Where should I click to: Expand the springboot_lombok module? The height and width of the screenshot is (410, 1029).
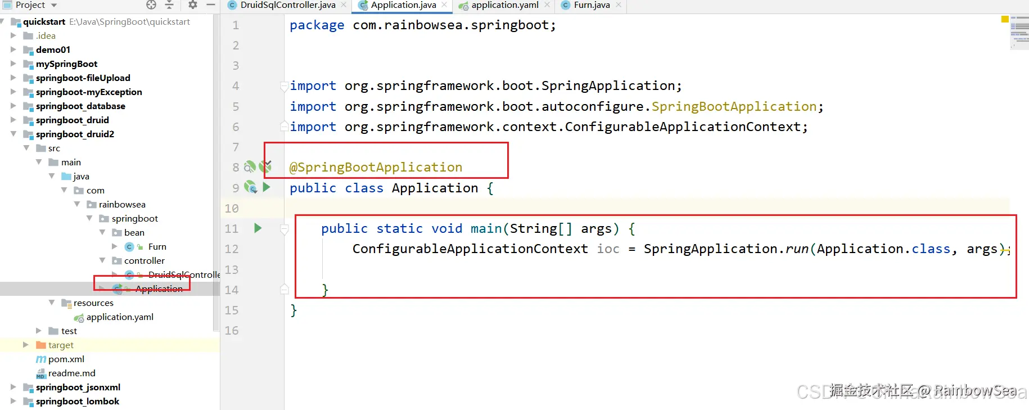pos(13,401)
